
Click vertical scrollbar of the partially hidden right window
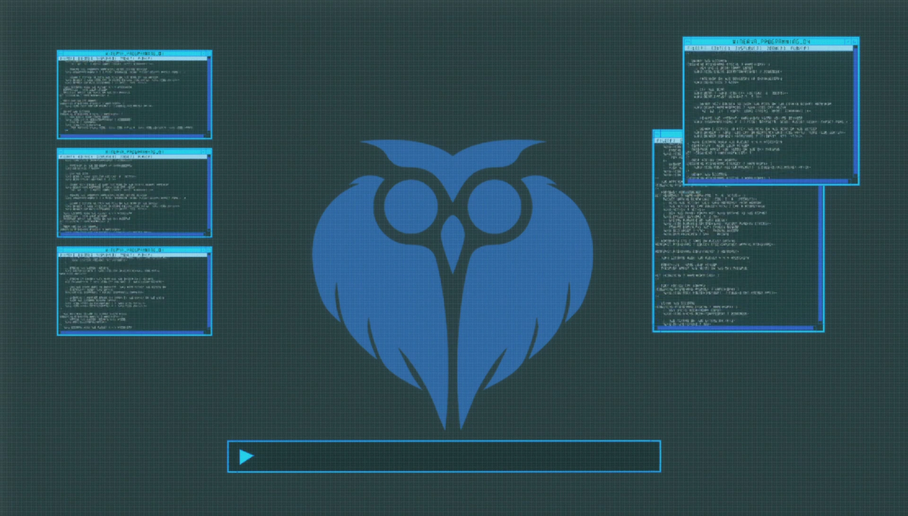pyautogui.click(x=821, y=253)
